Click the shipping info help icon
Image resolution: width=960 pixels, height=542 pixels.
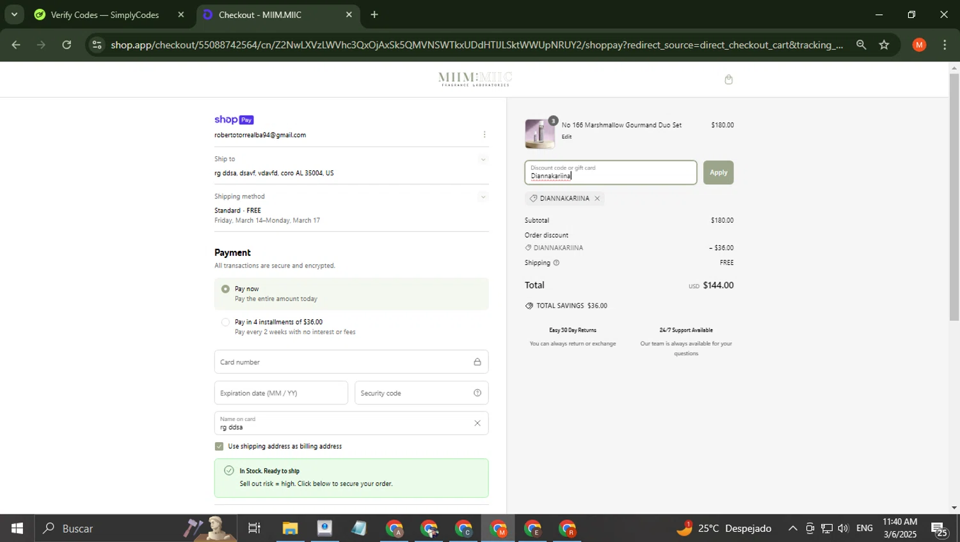tap(556, 263)
